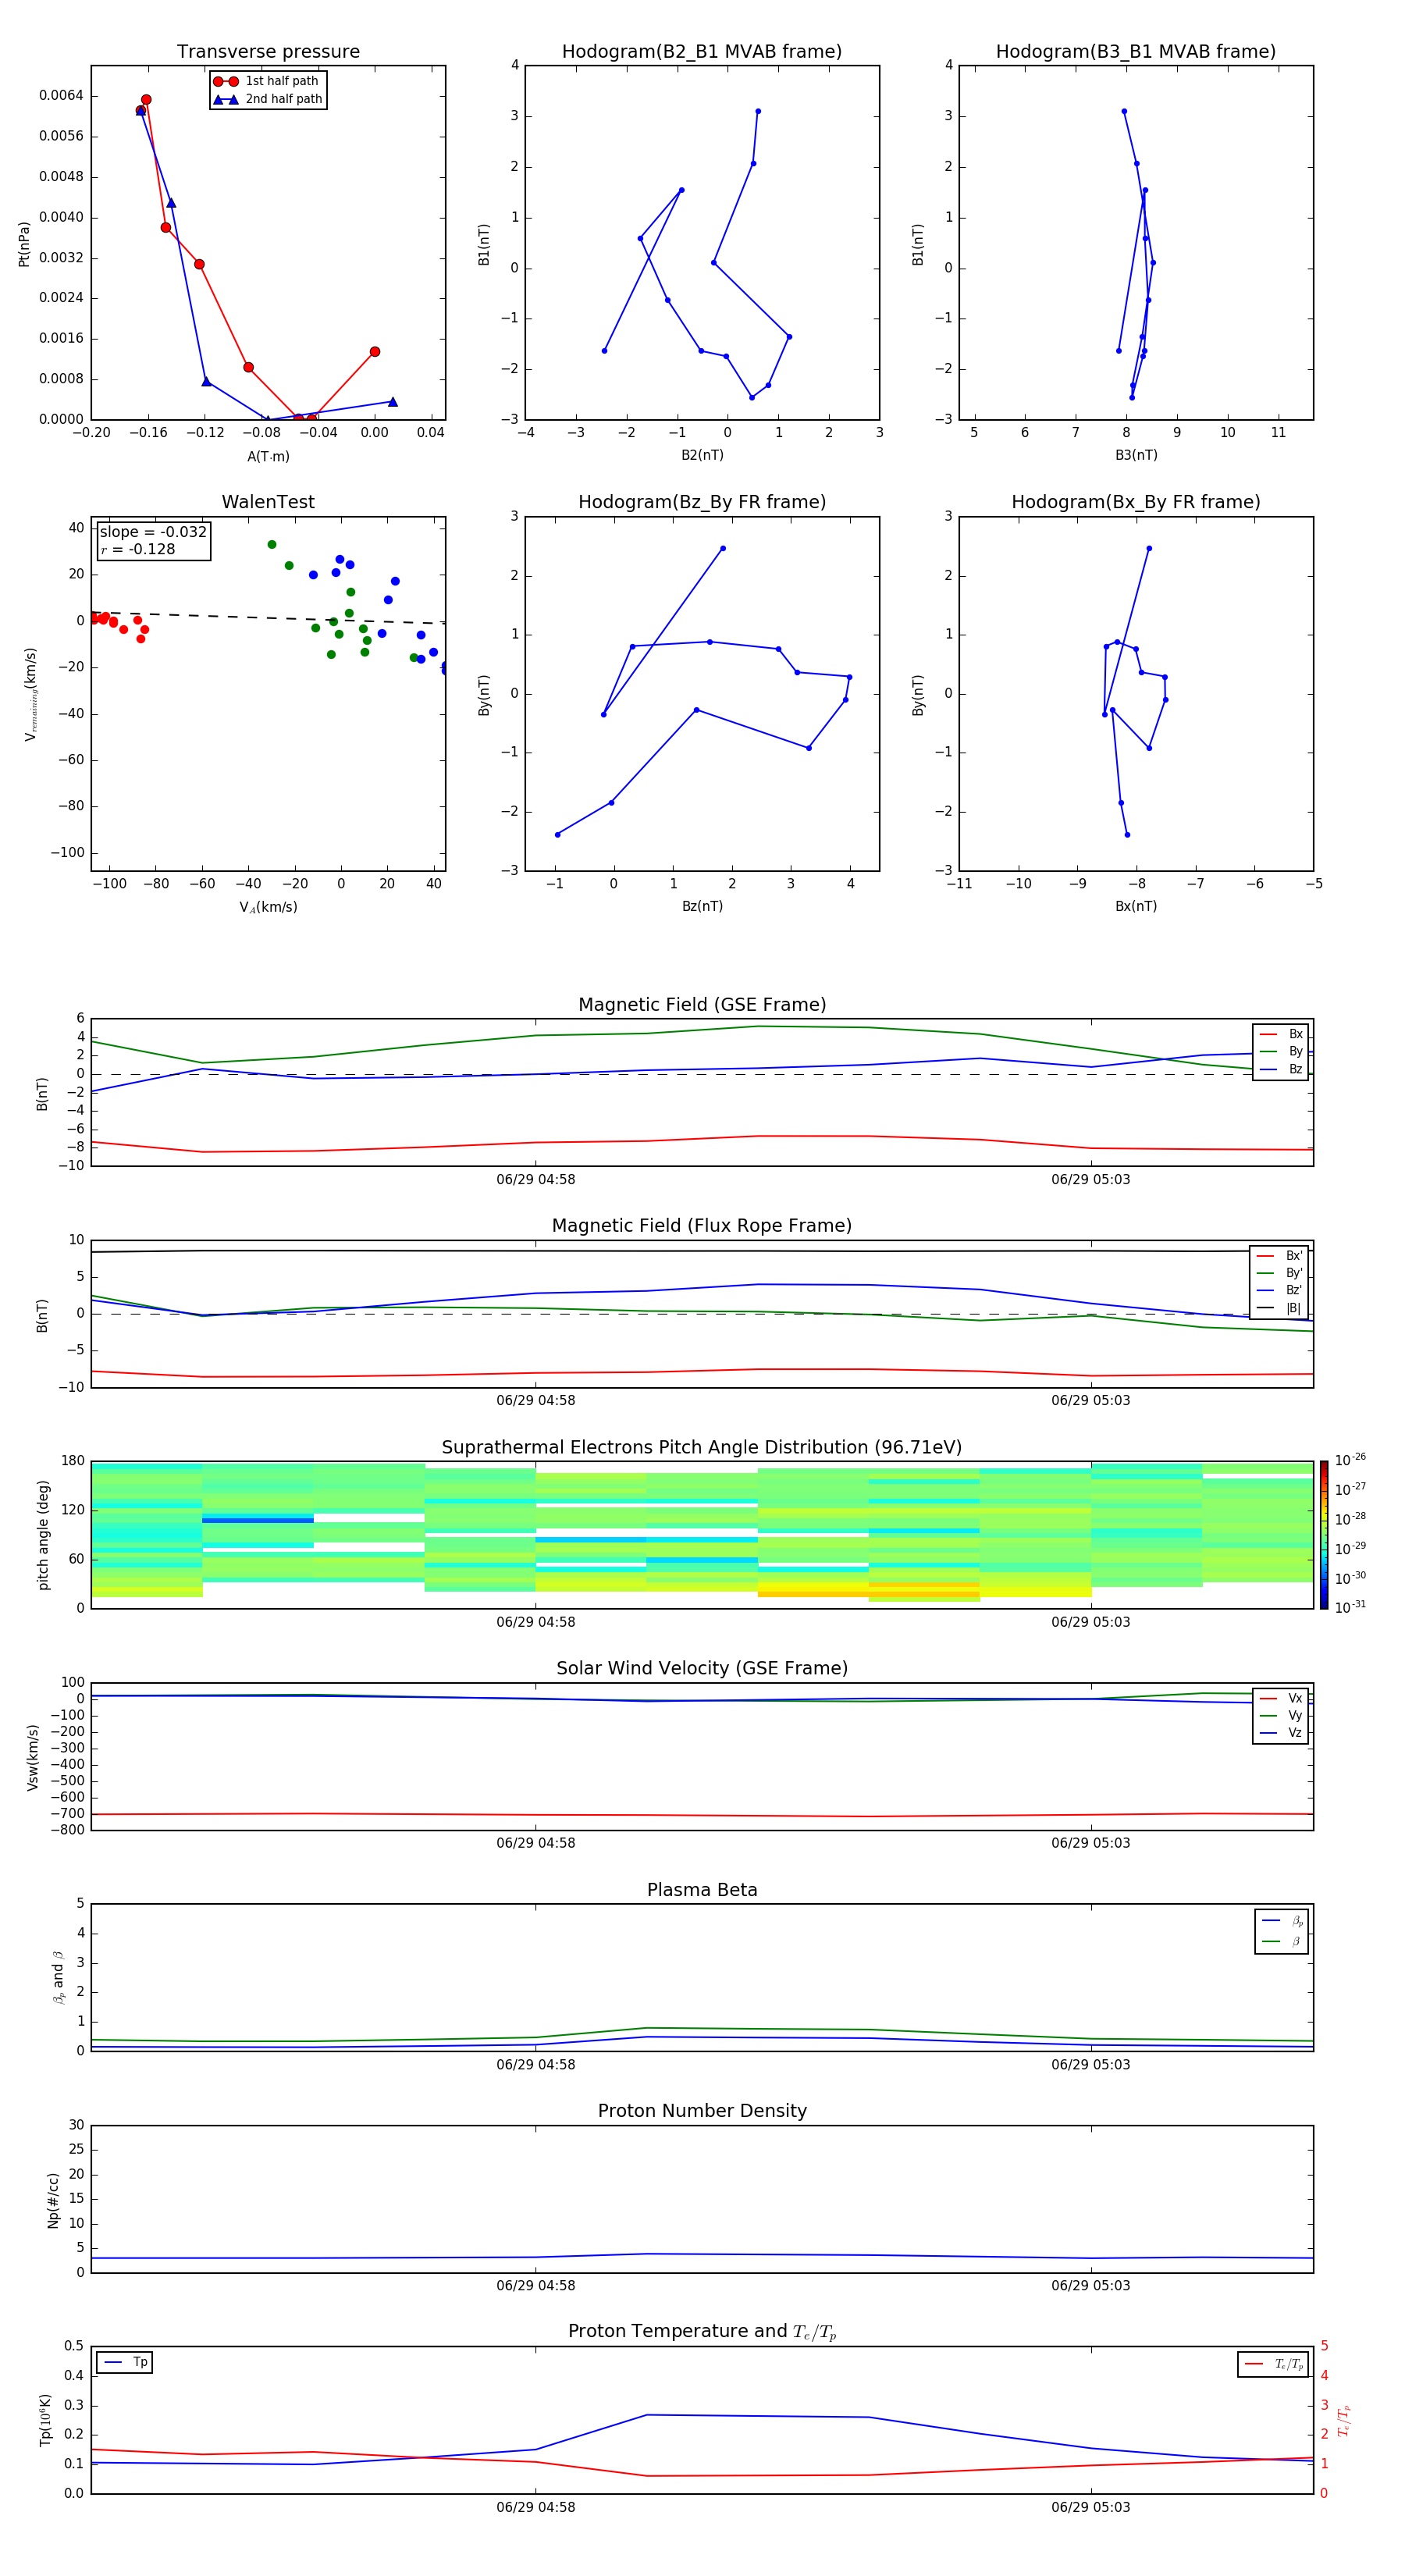Click the 'pitch angle (deg)' axis label

coord(43,1535)
